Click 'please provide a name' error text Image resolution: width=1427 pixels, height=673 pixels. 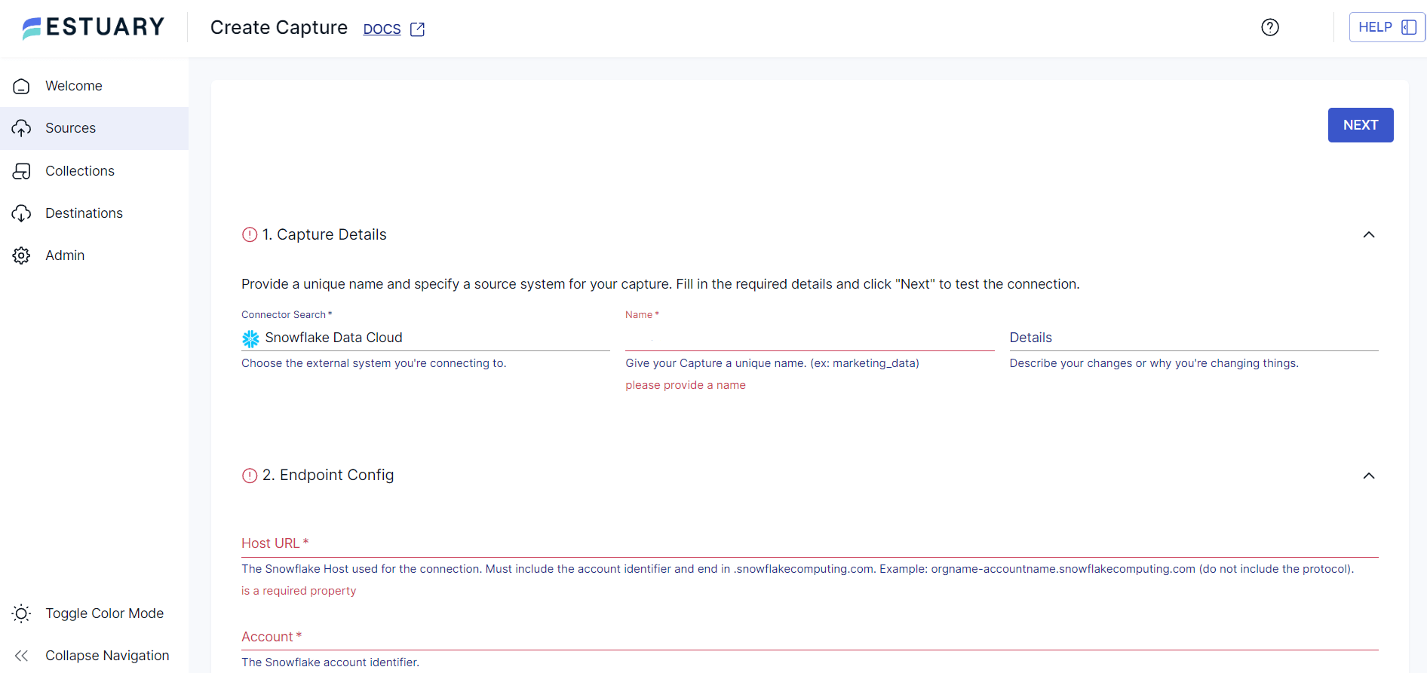(x=686, y=385)
